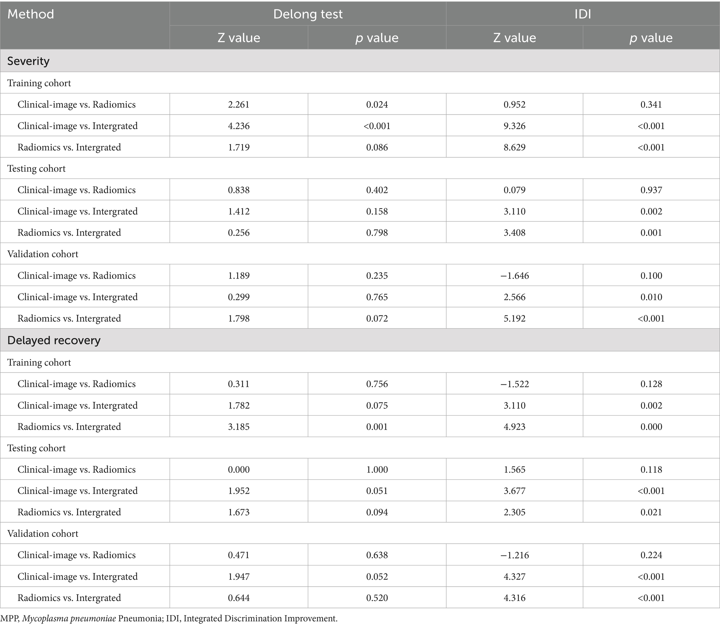The height and width of the screenshot is (626, 720).
Task: Click the Delayed recovery section row
Action: 54,340
